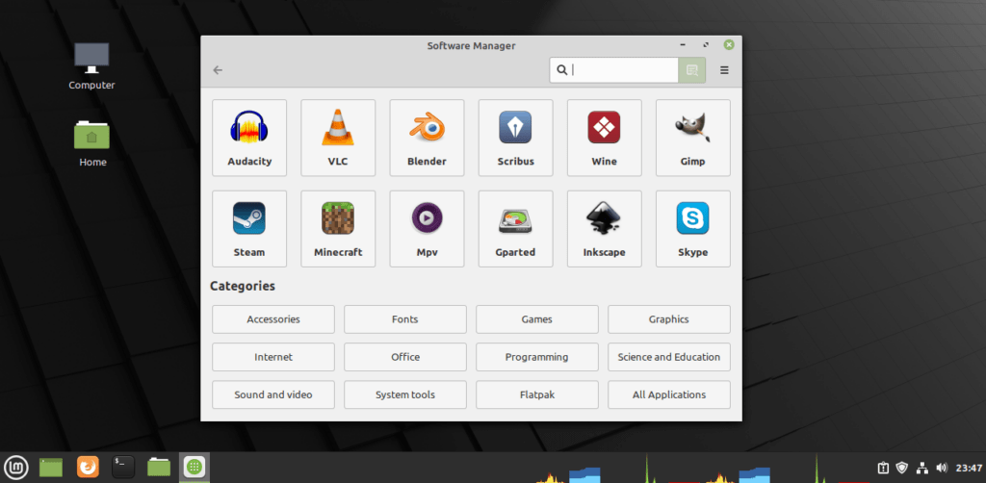986x483 pixels.
Task: Click the back arrow in Software Manager
Action: click(219, 70)
